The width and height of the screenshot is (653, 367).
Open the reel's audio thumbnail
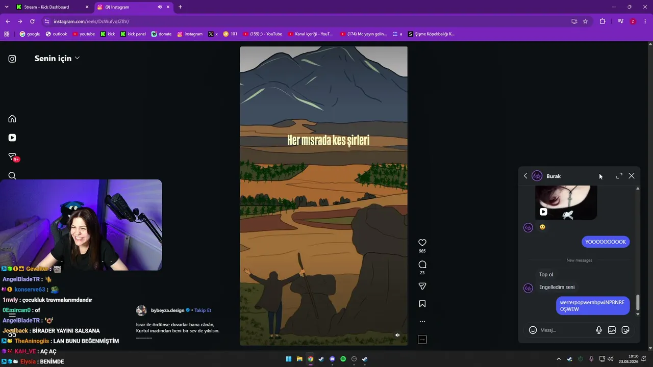[x=422, y=339]
